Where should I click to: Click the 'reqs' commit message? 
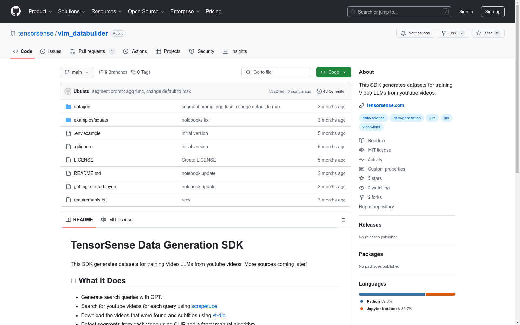(186, 200)
